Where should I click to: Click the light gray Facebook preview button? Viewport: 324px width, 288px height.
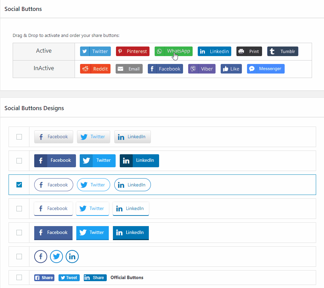click(54, 137)
